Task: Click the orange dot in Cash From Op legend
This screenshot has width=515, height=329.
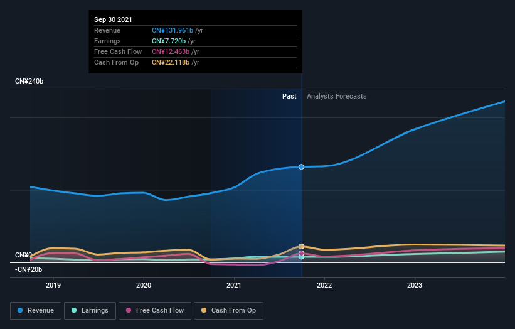Action: pos(204,310)
